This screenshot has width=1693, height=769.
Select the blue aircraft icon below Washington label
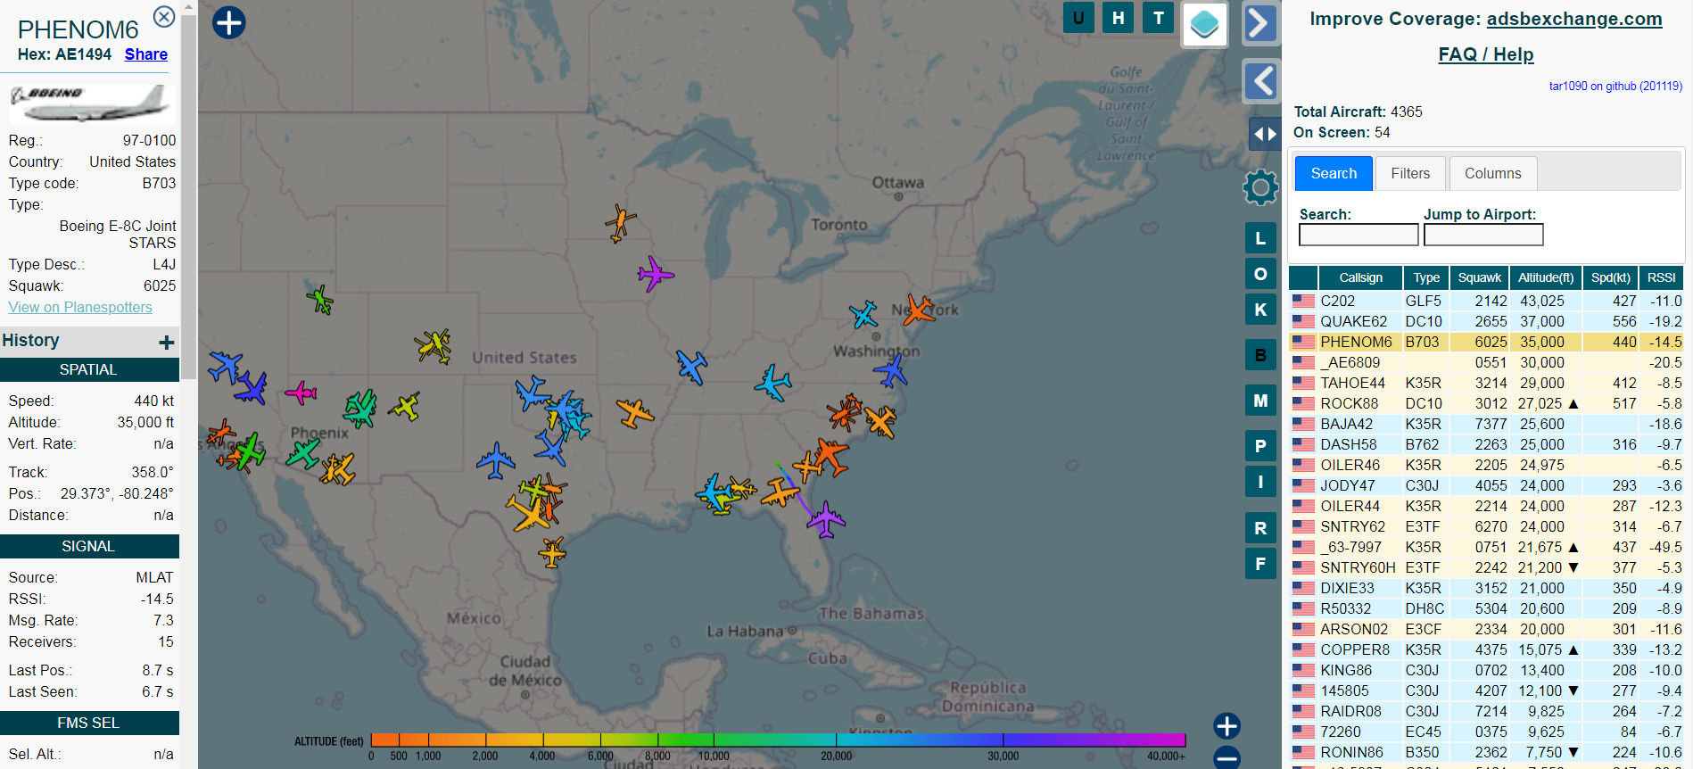[x=891, y=370]
